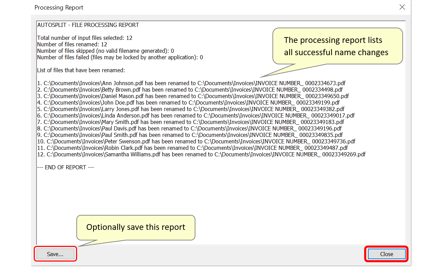This screenshot has width=445, height=267.
Task: Click the Linda Anderson.pdf report line
Action: (x=196, y=115)
